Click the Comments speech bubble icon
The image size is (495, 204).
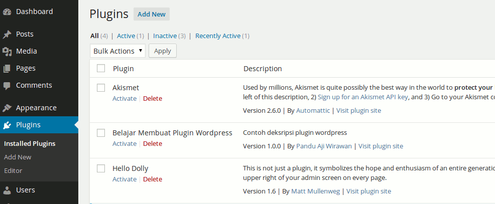click(7, 85)
